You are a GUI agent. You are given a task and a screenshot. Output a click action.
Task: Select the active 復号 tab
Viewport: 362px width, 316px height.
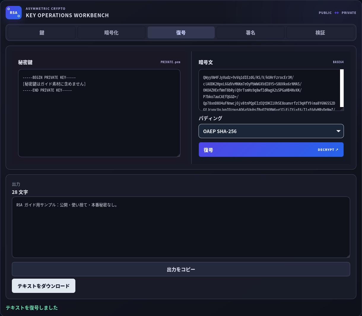[181, 33]
